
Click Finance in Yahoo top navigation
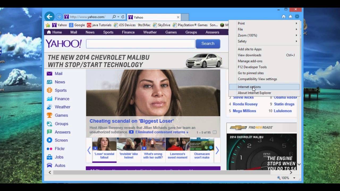(128, 32)
